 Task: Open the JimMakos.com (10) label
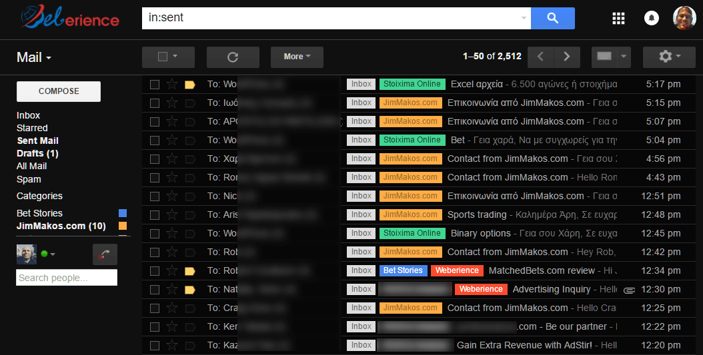tap(61, 226)
